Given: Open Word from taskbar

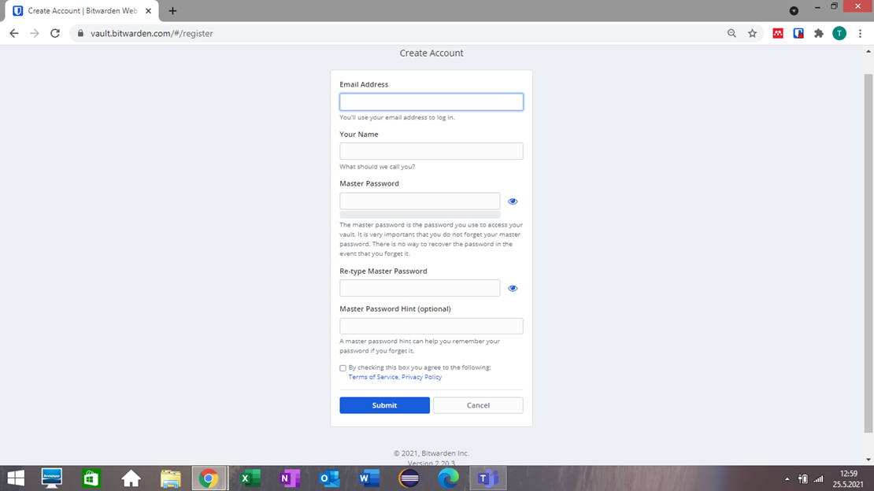Looking at the screenshot, I should (369, 478).
